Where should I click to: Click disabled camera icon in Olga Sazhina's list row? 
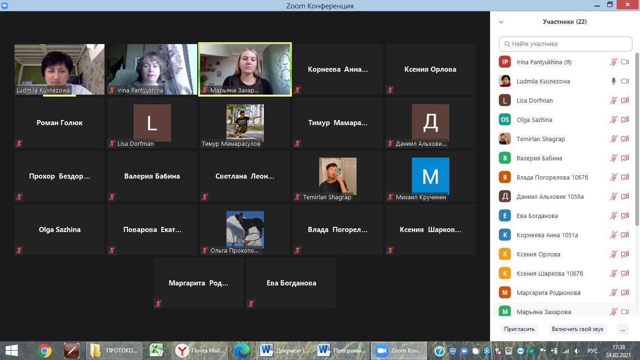[625, 120]
